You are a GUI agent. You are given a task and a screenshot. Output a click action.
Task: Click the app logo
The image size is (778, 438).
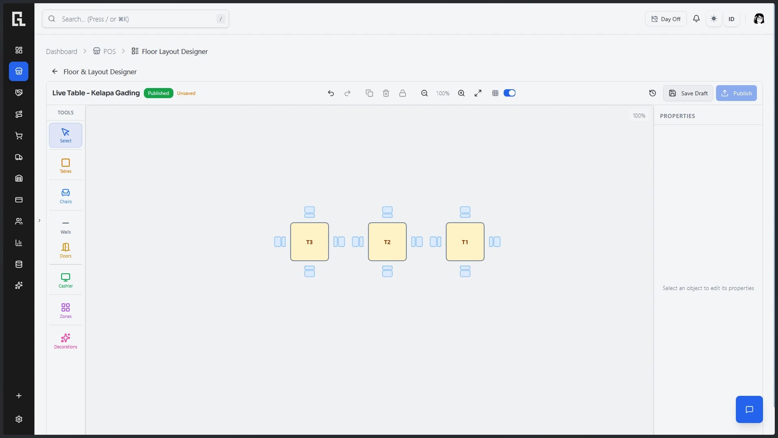19,19
